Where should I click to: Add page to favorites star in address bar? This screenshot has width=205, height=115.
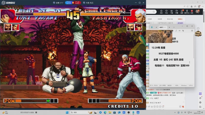(188, 6)
